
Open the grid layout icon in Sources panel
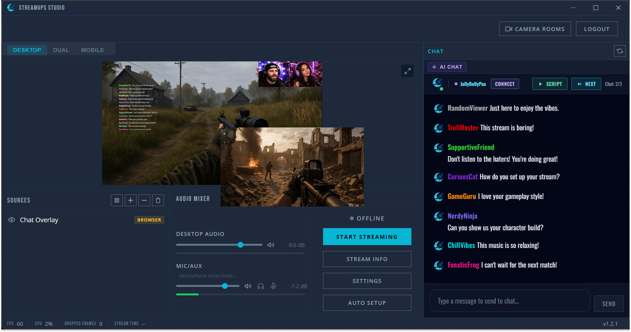pyautogui.click(x=117, y=200)
